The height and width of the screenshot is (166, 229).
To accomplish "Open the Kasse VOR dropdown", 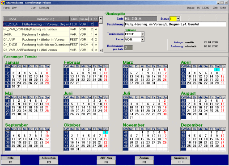I will coord(142,40).
